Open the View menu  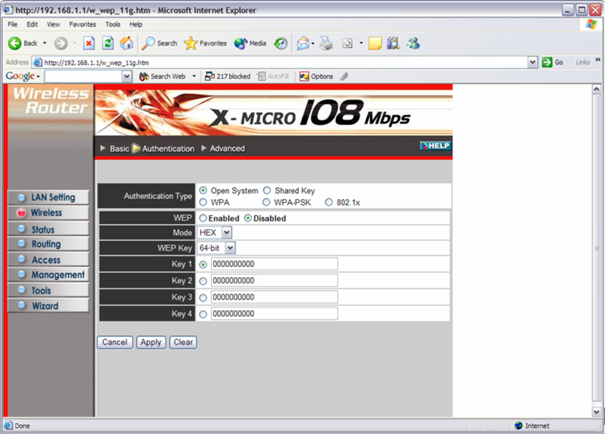(x=53, y=24)
